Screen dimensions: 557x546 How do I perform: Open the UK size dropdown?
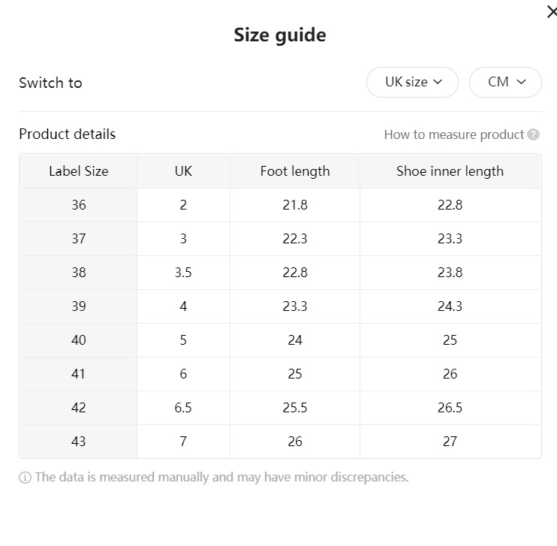pyautogui.click(x=411, y=82)
